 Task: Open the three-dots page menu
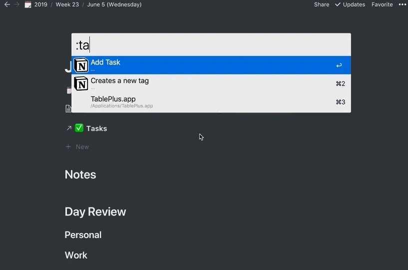coord(403,4)
